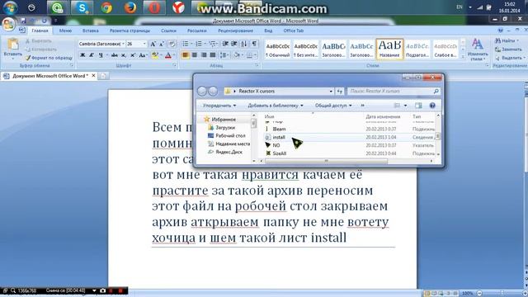The image size is (528, 297).
Task: Close the Документ Microsoft Office Word document tab
Action: 93,76
